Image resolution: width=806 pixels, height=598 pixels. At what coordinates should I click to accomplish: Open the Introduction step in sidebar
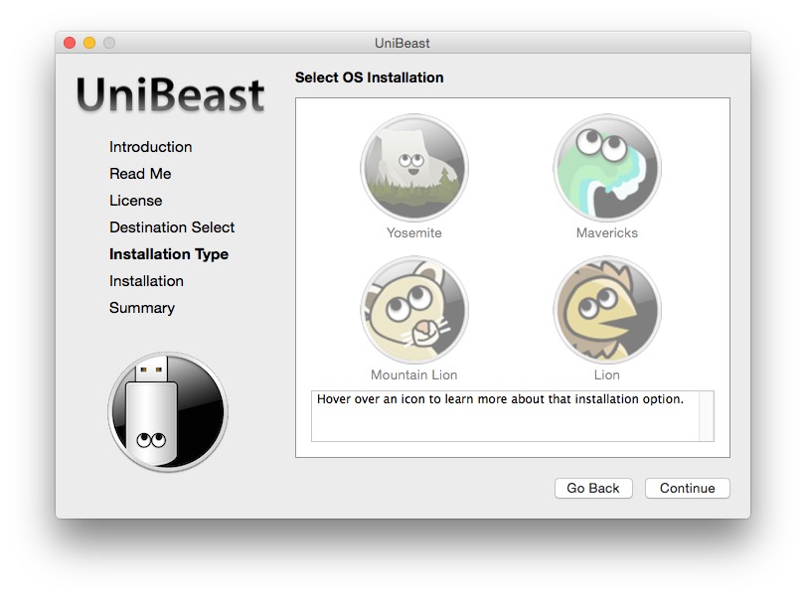[x=150, y=147]
